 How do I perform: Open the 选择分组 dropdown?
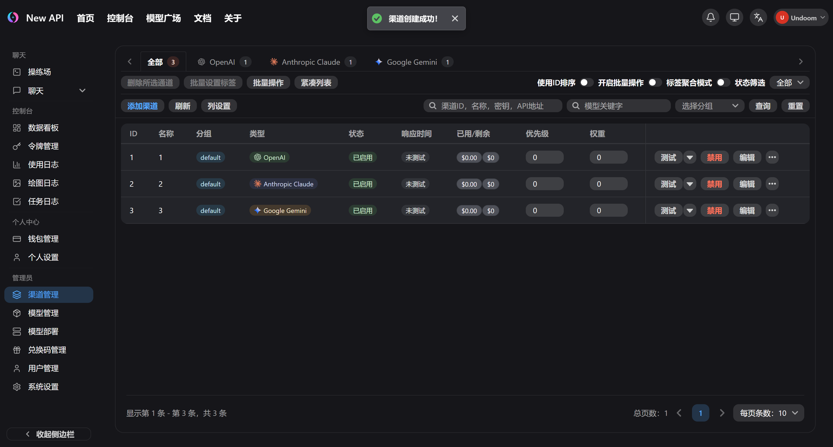click(x=709, y=106)
